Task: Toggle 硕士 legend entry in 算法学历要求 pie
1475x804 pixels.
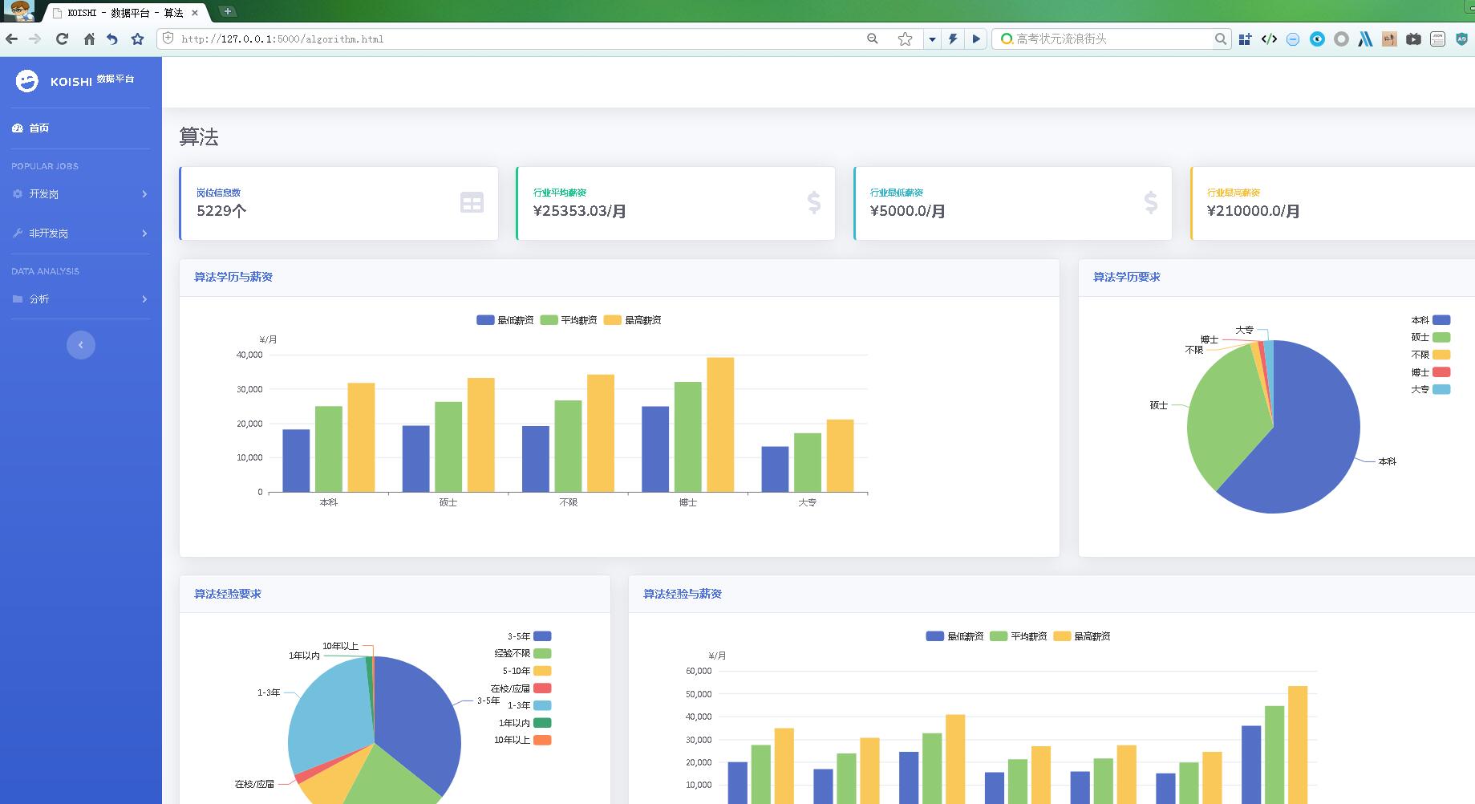Action: [x=1430, y=337]
